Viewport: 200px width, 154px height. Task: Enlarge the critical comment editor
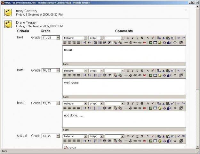(x=181, y=141)
